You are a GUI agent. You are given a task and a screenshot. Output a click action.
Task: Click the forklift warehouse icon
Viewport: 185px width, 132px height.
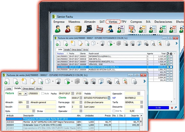coord(88,29)
